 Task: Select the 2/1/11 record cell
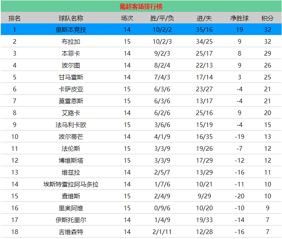point(162,232)
